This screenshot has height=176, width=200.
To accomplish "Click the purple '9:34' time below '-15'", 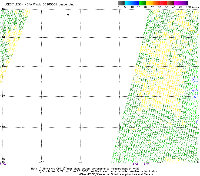I will [x=3, y=164].
